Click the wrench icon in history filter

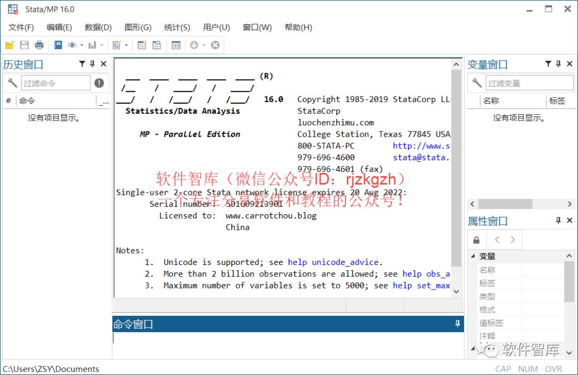click(12, 83)
